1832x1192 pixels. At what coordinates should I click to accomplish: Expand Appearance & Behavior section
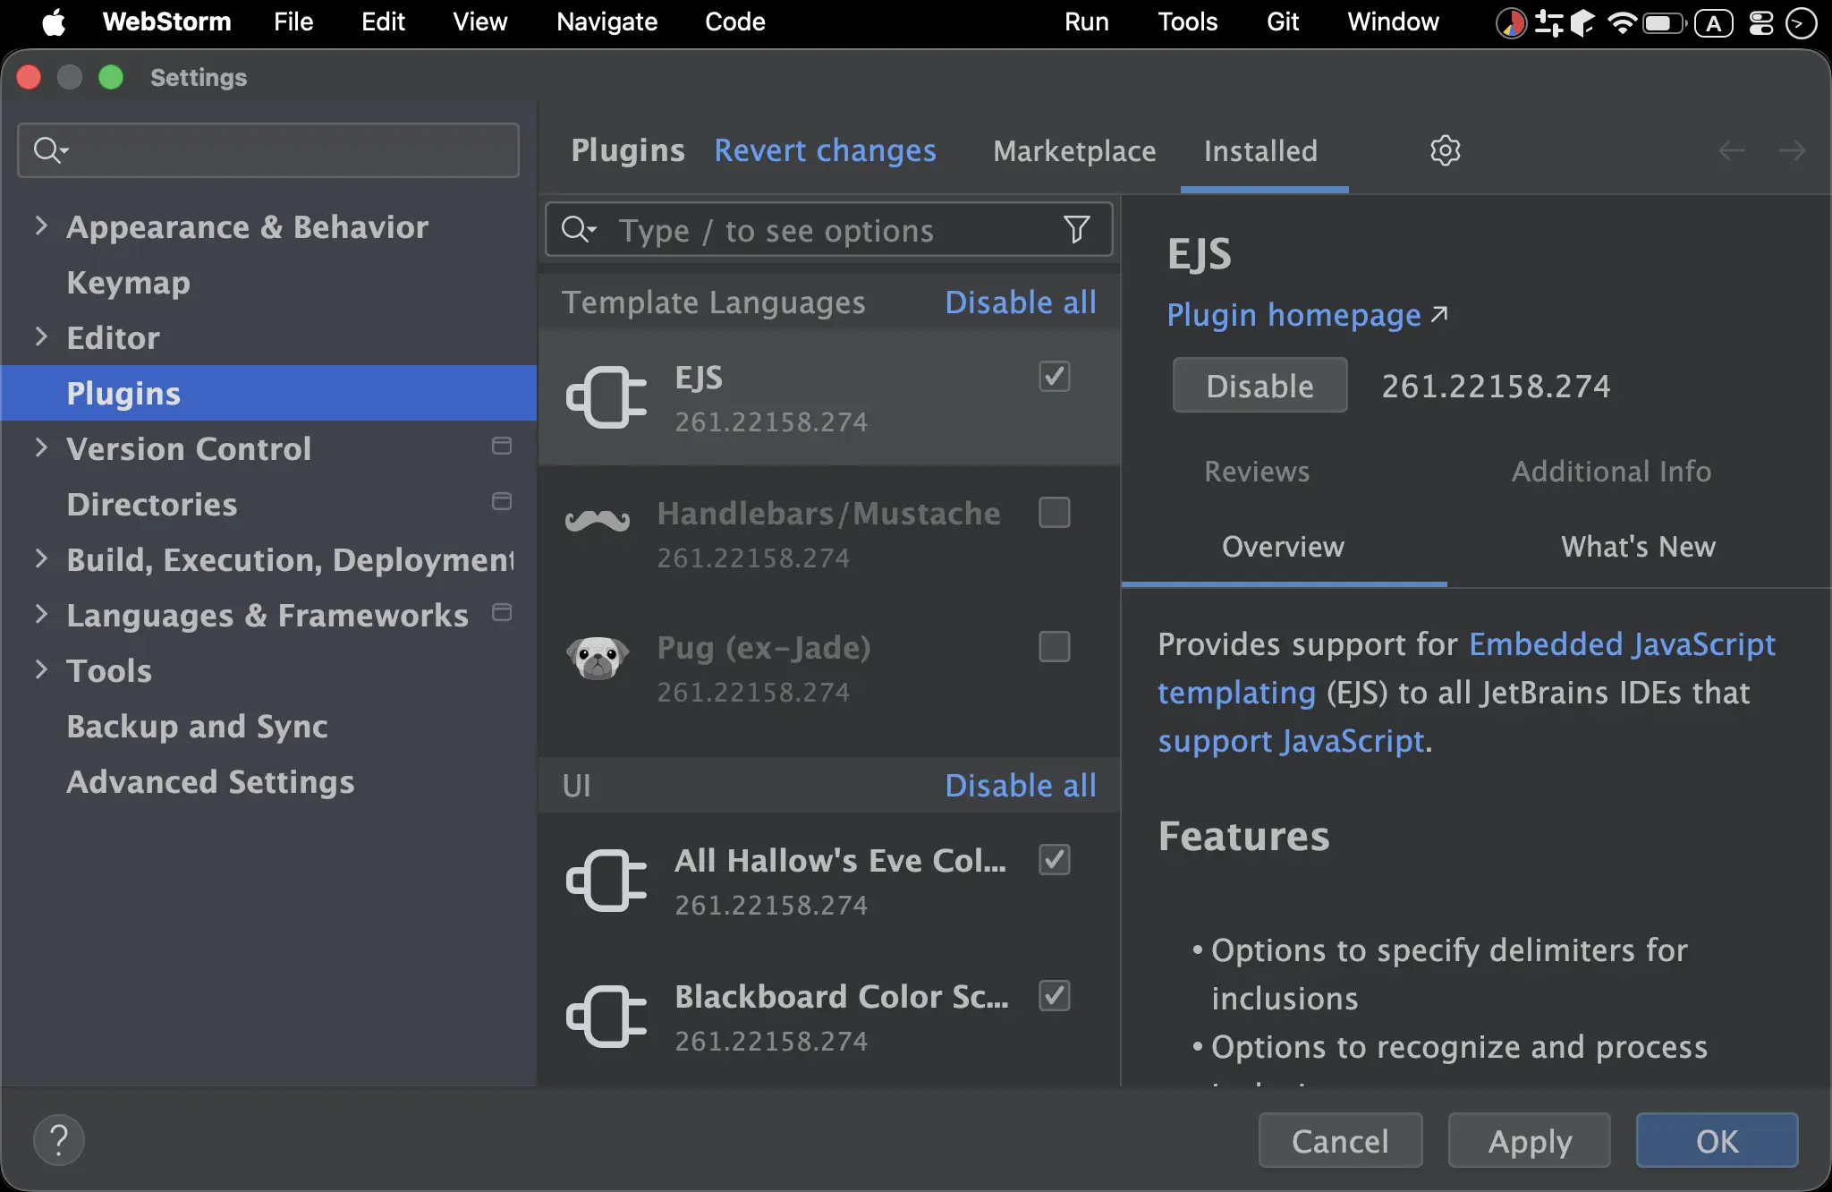[40, 226]
